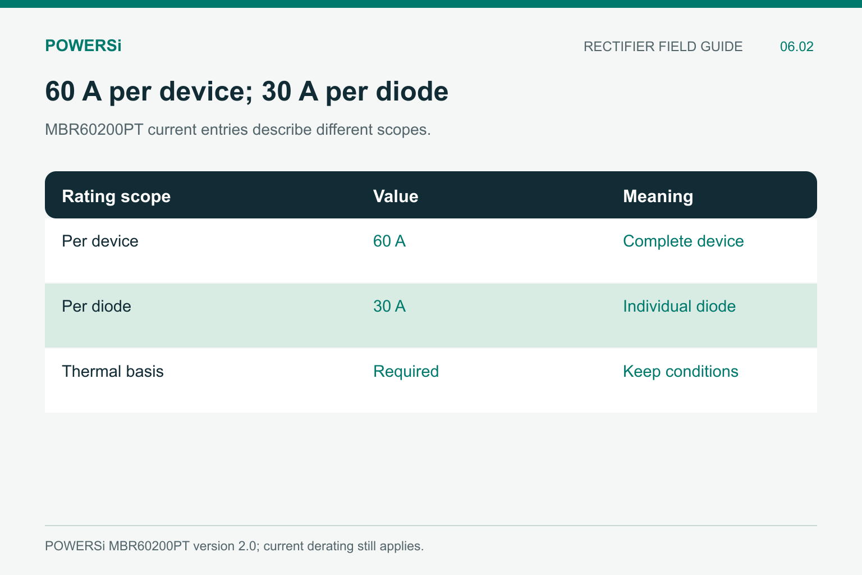The height and width of the screenshot is (575, 862).
Task: Click the Rating scope column header
Action: (x=116, y=196)
